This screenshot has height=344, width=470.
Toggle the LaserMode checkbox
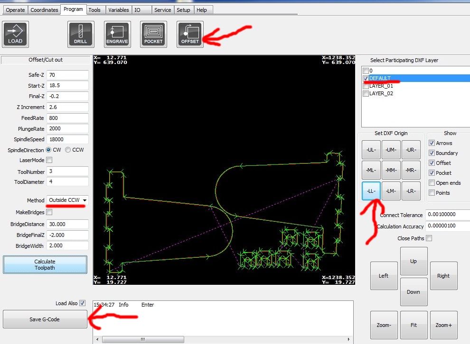coord(49,160)
